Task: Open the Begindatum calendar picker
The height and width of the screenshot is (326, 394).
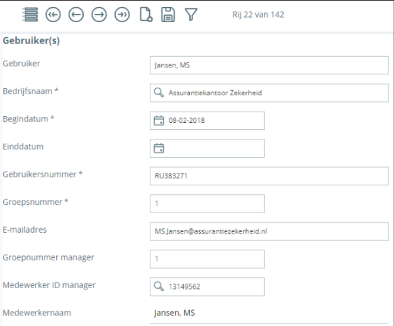Action: (x=159, y=120)
